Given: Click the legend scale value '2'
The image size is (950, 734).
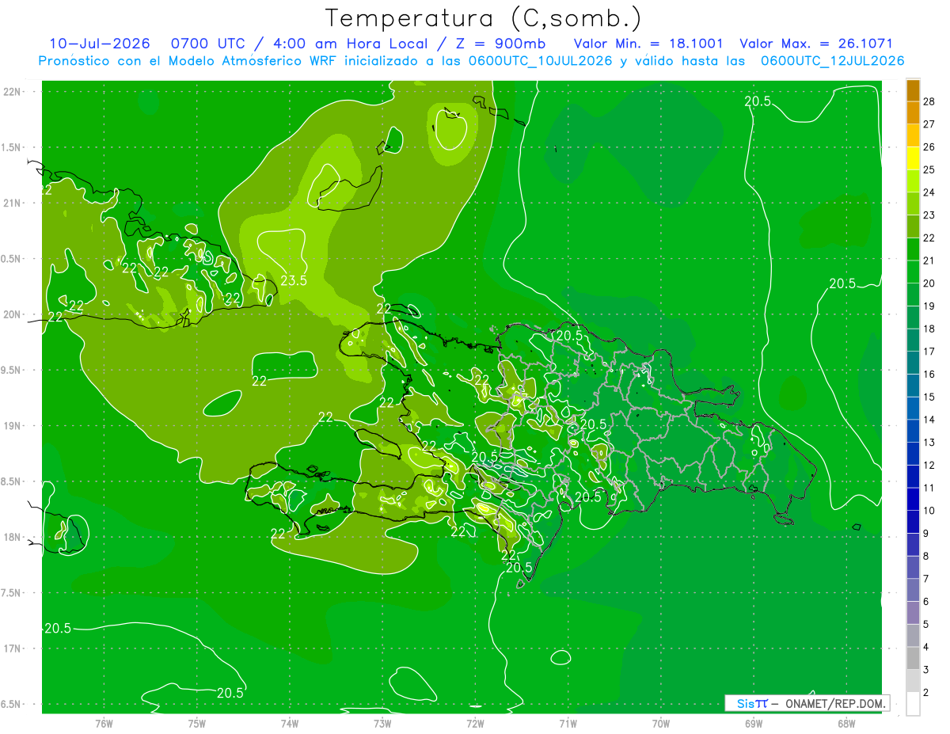Looking at the screenshot, I should 926,693.
